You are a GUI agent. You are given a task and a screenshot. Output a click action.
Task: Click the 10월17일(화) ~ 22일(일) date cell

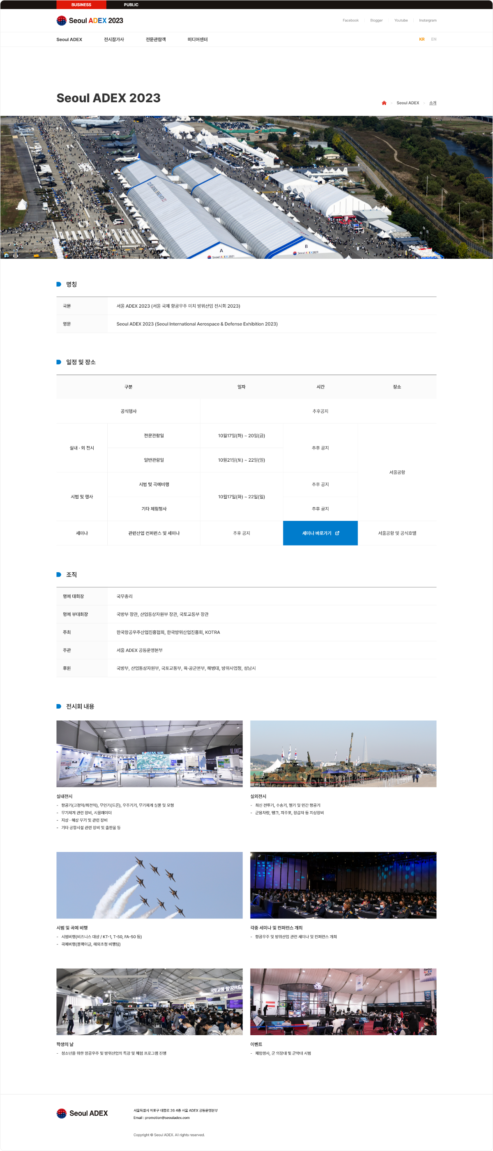click(241, 496)
